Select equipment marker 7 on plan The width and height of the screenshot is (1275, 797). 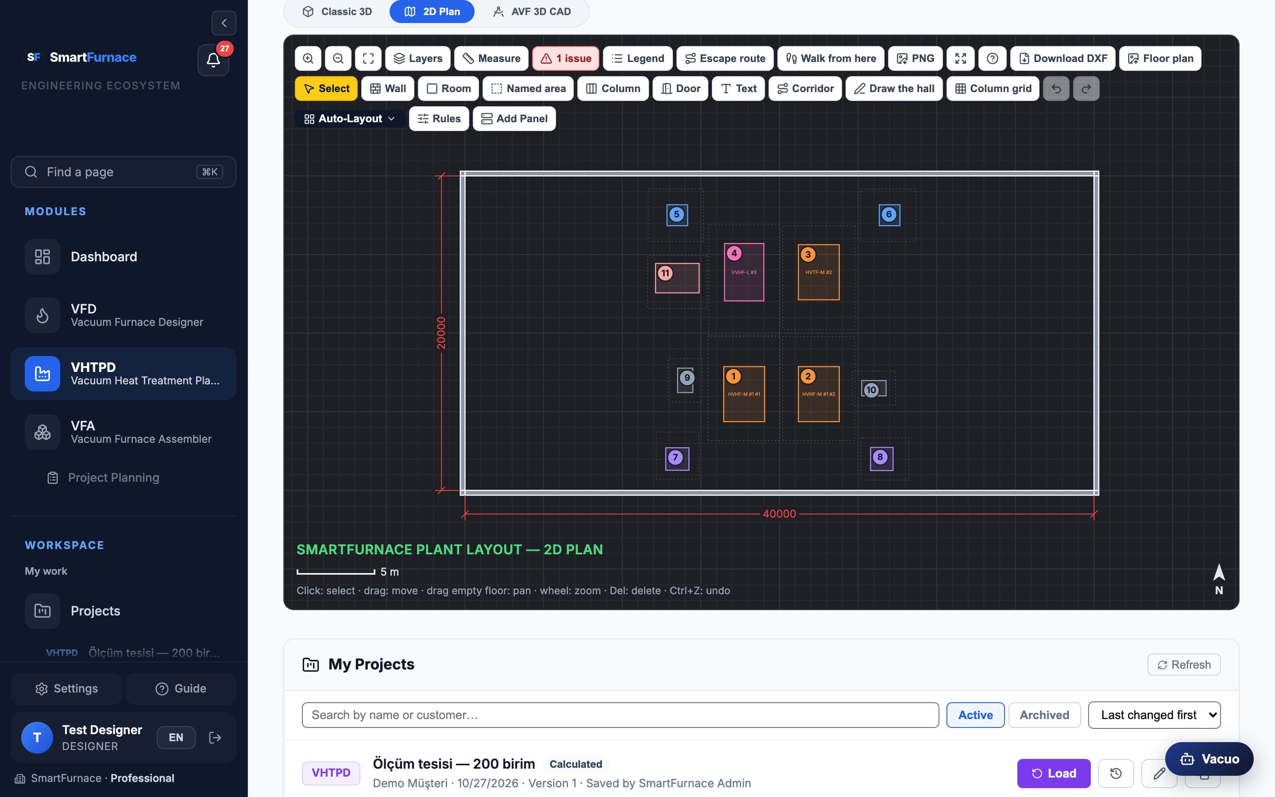[677, 458]
